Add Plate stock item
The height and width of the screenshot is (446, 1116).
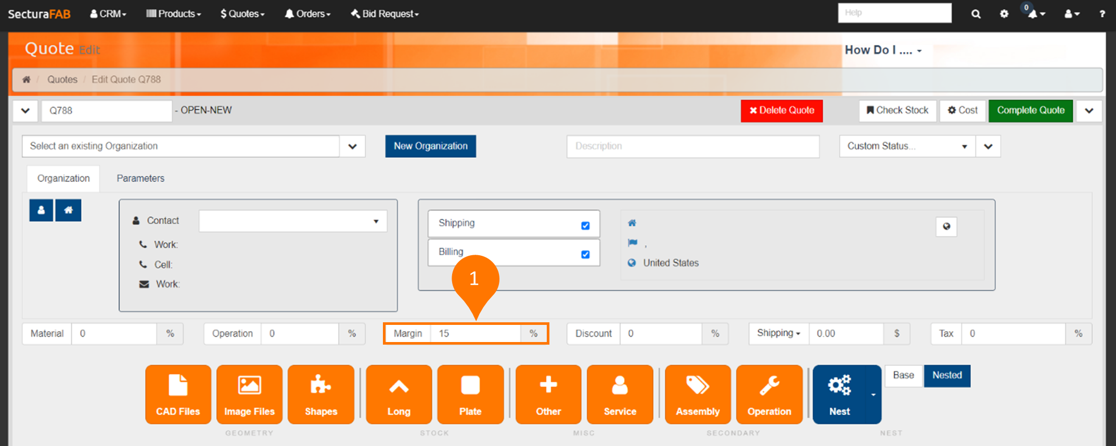tap(470, 394)
